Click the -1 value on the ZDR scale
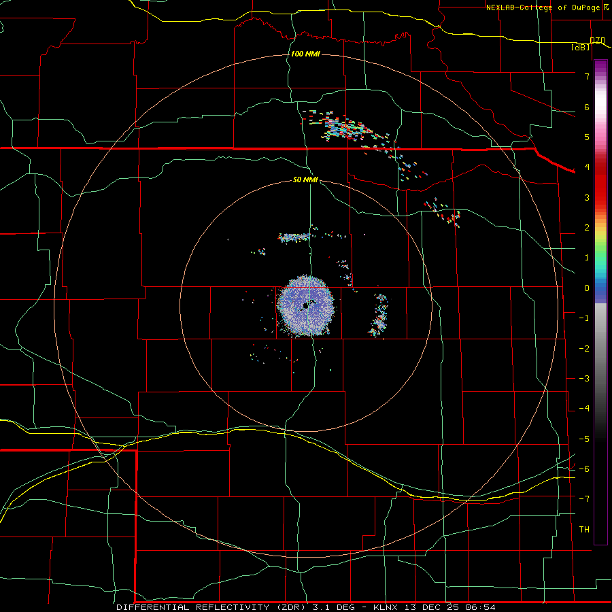Screen dimensions: 612x612 pos(584,318)
